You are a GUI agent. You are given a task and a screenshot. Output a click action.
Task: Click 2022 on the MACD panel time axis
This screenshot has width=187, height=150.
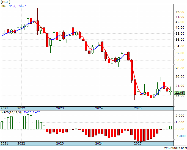[21, 143]
